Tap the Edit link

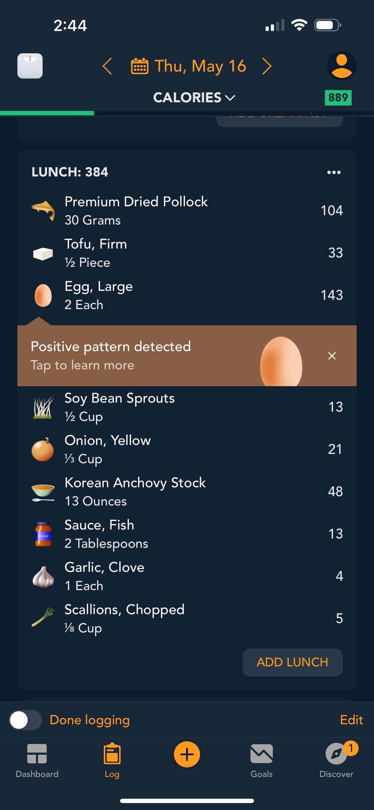pos(351,720)
